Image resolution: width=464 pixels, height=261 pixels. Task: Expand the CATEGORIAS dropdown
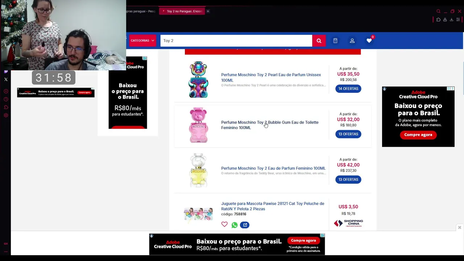tap(142, 41)
